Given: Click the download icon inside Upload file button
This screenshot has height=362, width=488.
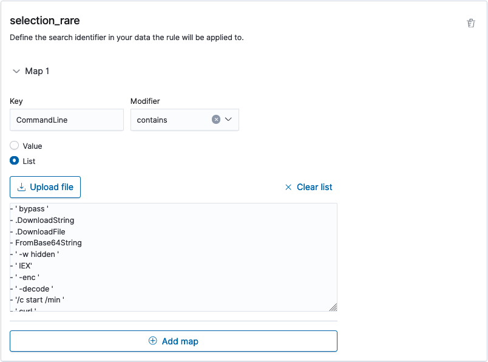Looking at the screenshot, I should click(x=22, y=186).
